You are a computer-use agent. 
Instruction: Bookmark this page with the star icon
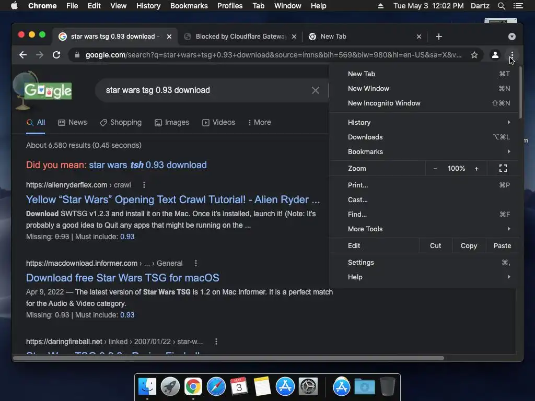474,55
